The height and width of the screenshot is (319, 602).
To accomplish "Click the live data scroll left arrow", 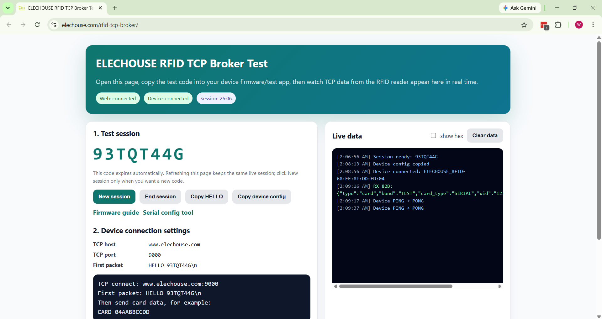I will click(335, 286).
